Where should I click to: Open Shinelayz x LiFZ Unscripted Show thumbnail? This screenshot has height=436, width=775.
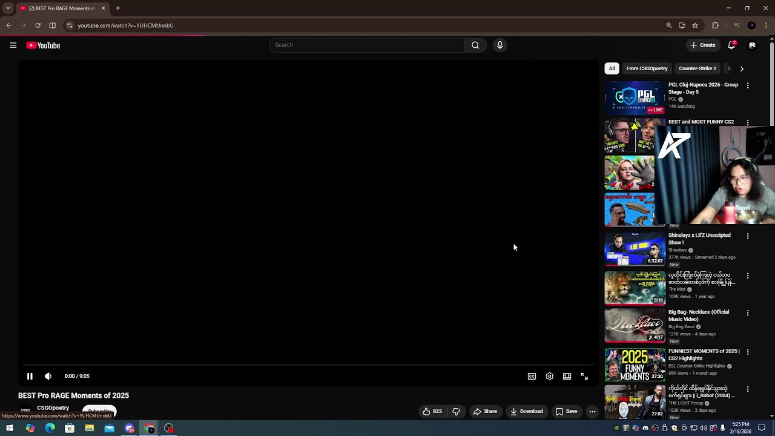pyautogui.click(x=635, y=248)
